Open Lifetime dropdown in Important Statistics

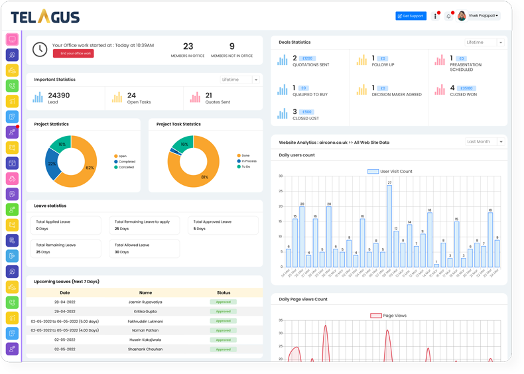240,80
